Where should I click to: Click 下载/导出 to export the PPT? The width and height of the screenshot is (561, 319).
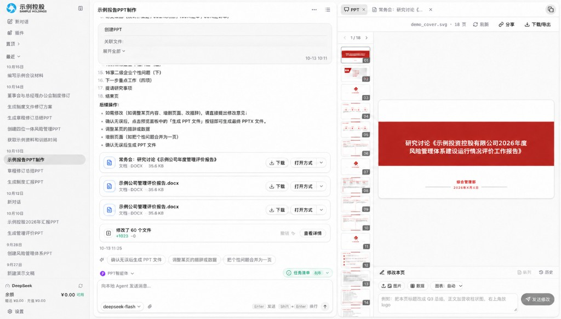click(x=537, y=25)
